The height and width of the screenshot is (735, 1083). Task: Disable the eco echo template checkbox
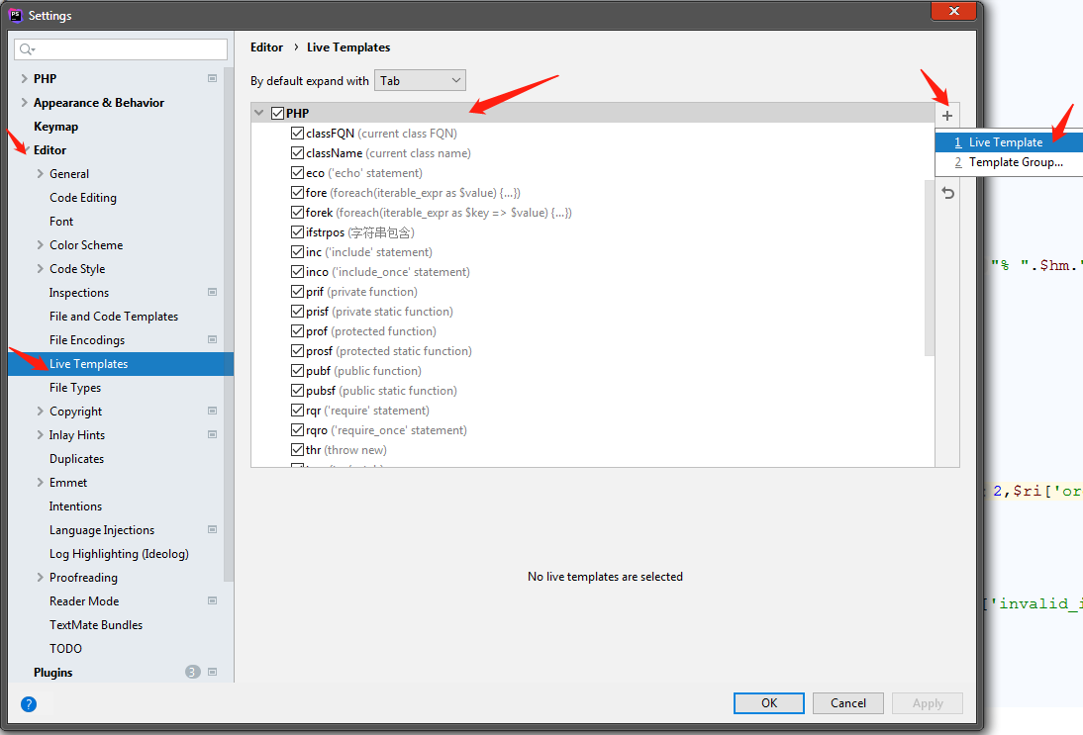click(298, 172)
